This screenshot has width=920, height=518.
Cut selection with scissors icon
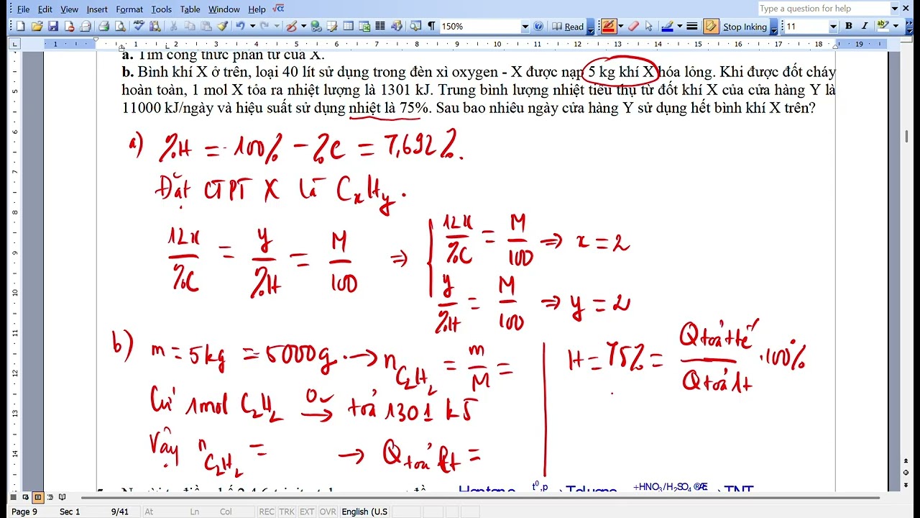click(x=173, y=26)
